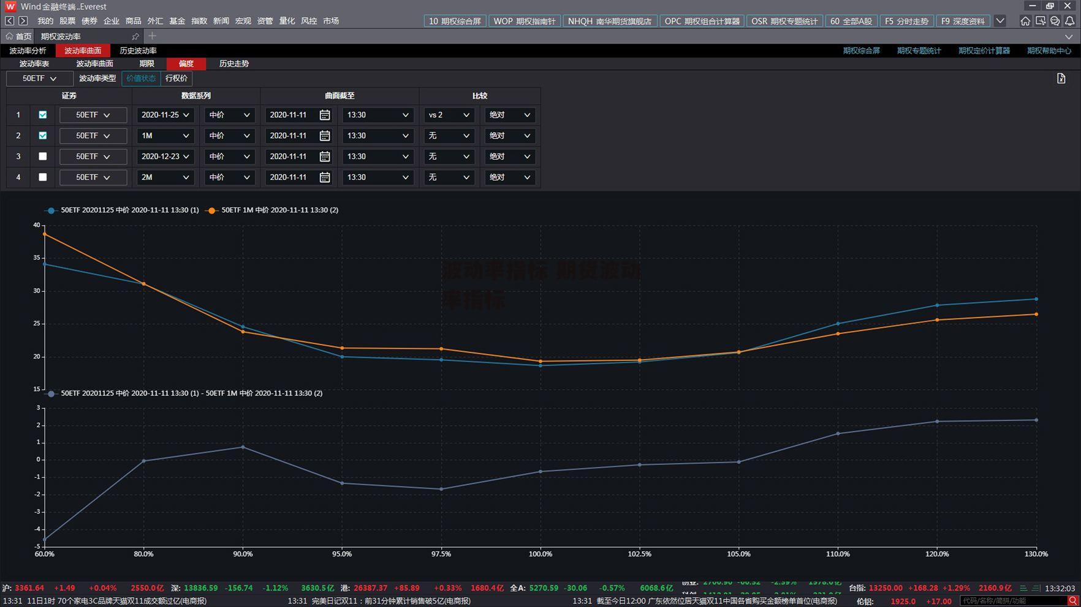1081x607 pixels.
Task: Open the 基金 menu
Action: point(177,21)
